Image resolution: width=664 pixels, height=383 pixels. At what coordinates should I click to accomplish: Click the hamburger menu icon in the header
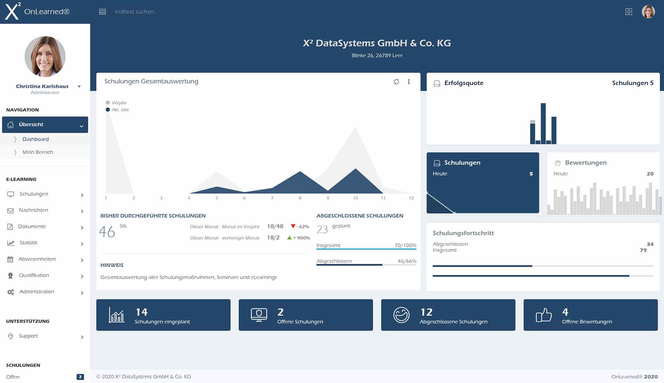point(102,12)
